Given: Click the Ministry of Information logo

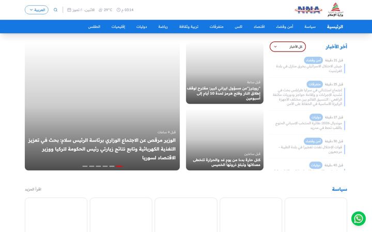Looking at the screenshot, I should (335, 10).
